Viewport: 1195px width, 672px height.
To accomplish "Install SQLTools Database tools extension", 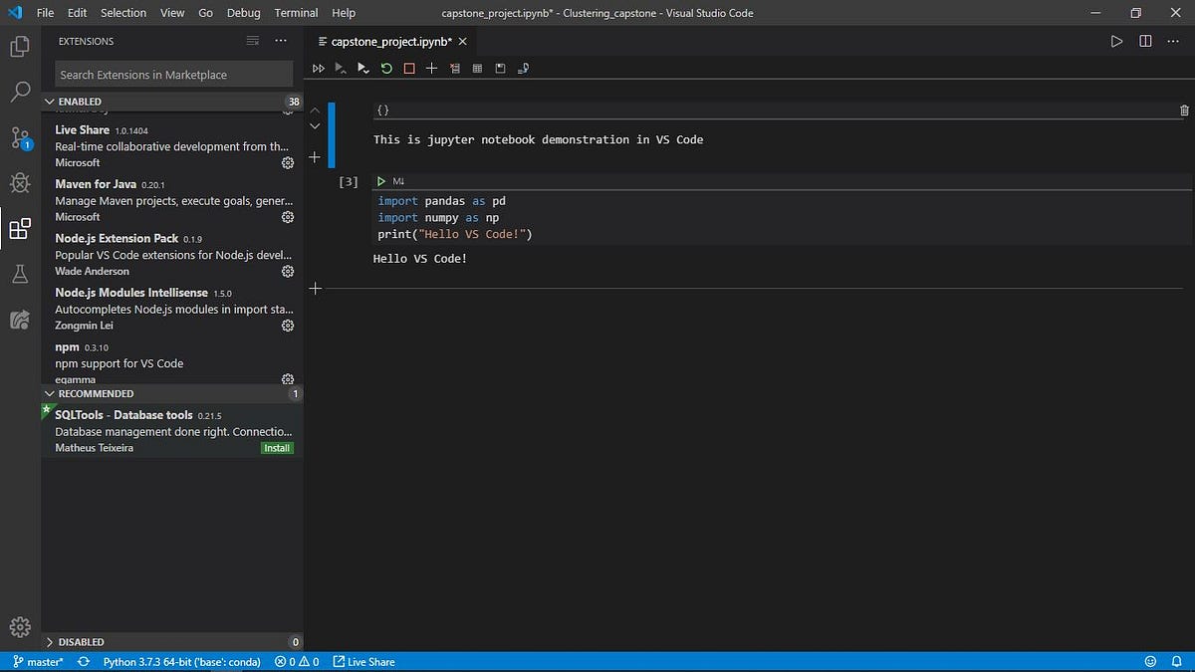I will coord(277,448).
